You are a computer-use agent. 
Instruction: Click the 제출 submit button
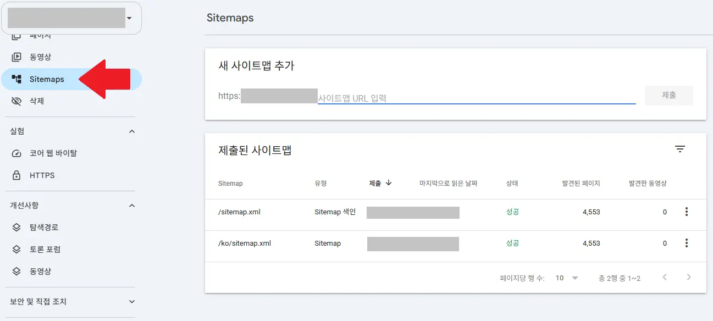point(669,95)
